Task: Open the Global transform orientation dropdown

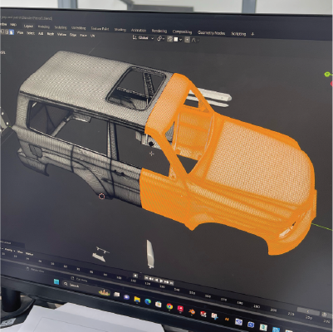Action: pos(143,37)
